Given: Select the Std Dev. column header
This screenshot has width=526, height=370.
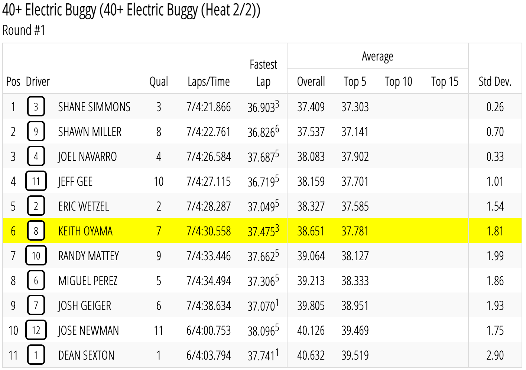Looking at the screenshot, I should pyautogui.click(x=495, y=82).
